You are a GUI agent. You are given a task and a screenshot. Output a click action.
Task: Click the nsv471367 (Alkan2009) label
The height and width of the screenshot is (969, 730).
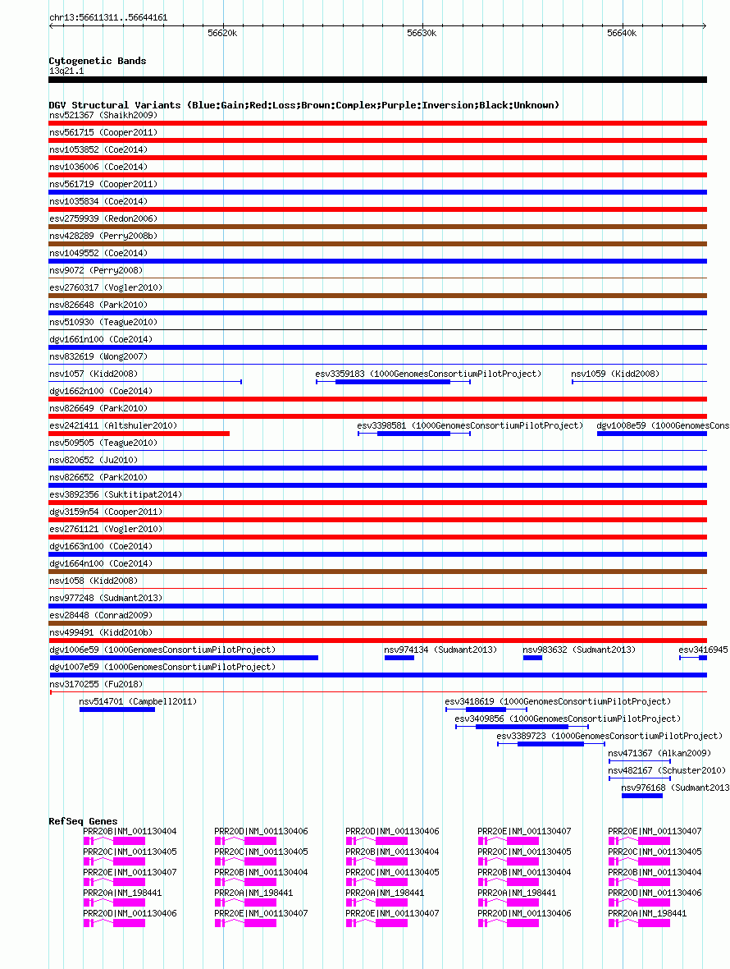point(659,754)
